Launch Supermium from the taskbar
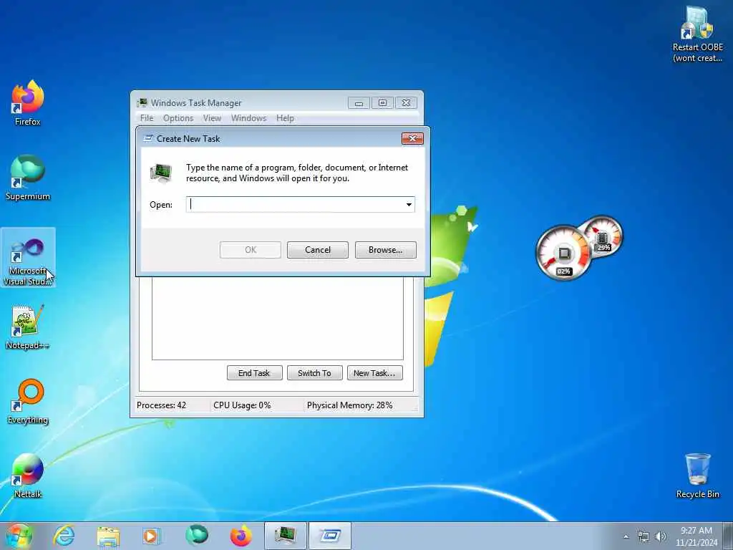The image size is (733, 550). click(x=197, y=536)
